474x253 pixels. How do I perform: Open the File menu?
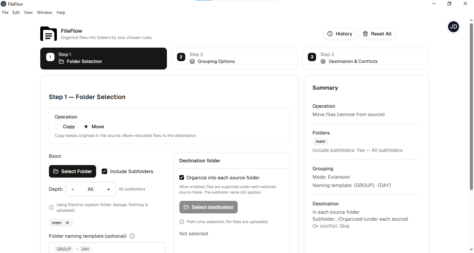5,13
